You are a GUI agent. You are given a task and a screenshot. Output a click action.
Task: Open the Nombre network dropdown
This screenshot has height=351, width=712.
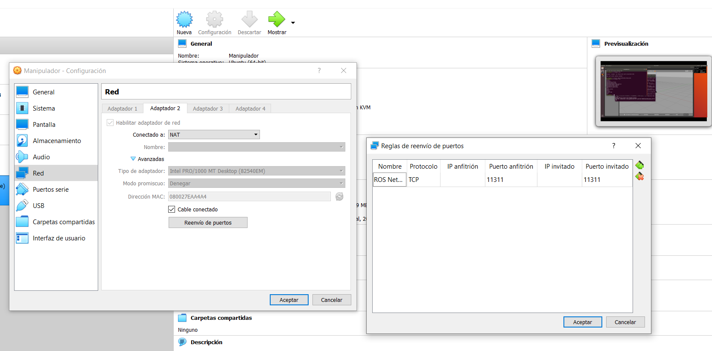(257, 147)
